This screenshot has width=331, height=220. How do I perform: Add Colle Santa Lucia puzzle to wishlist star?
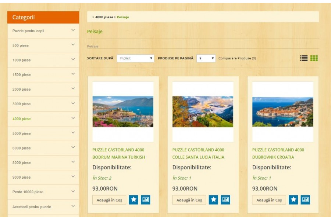click(x=213, y=199)
